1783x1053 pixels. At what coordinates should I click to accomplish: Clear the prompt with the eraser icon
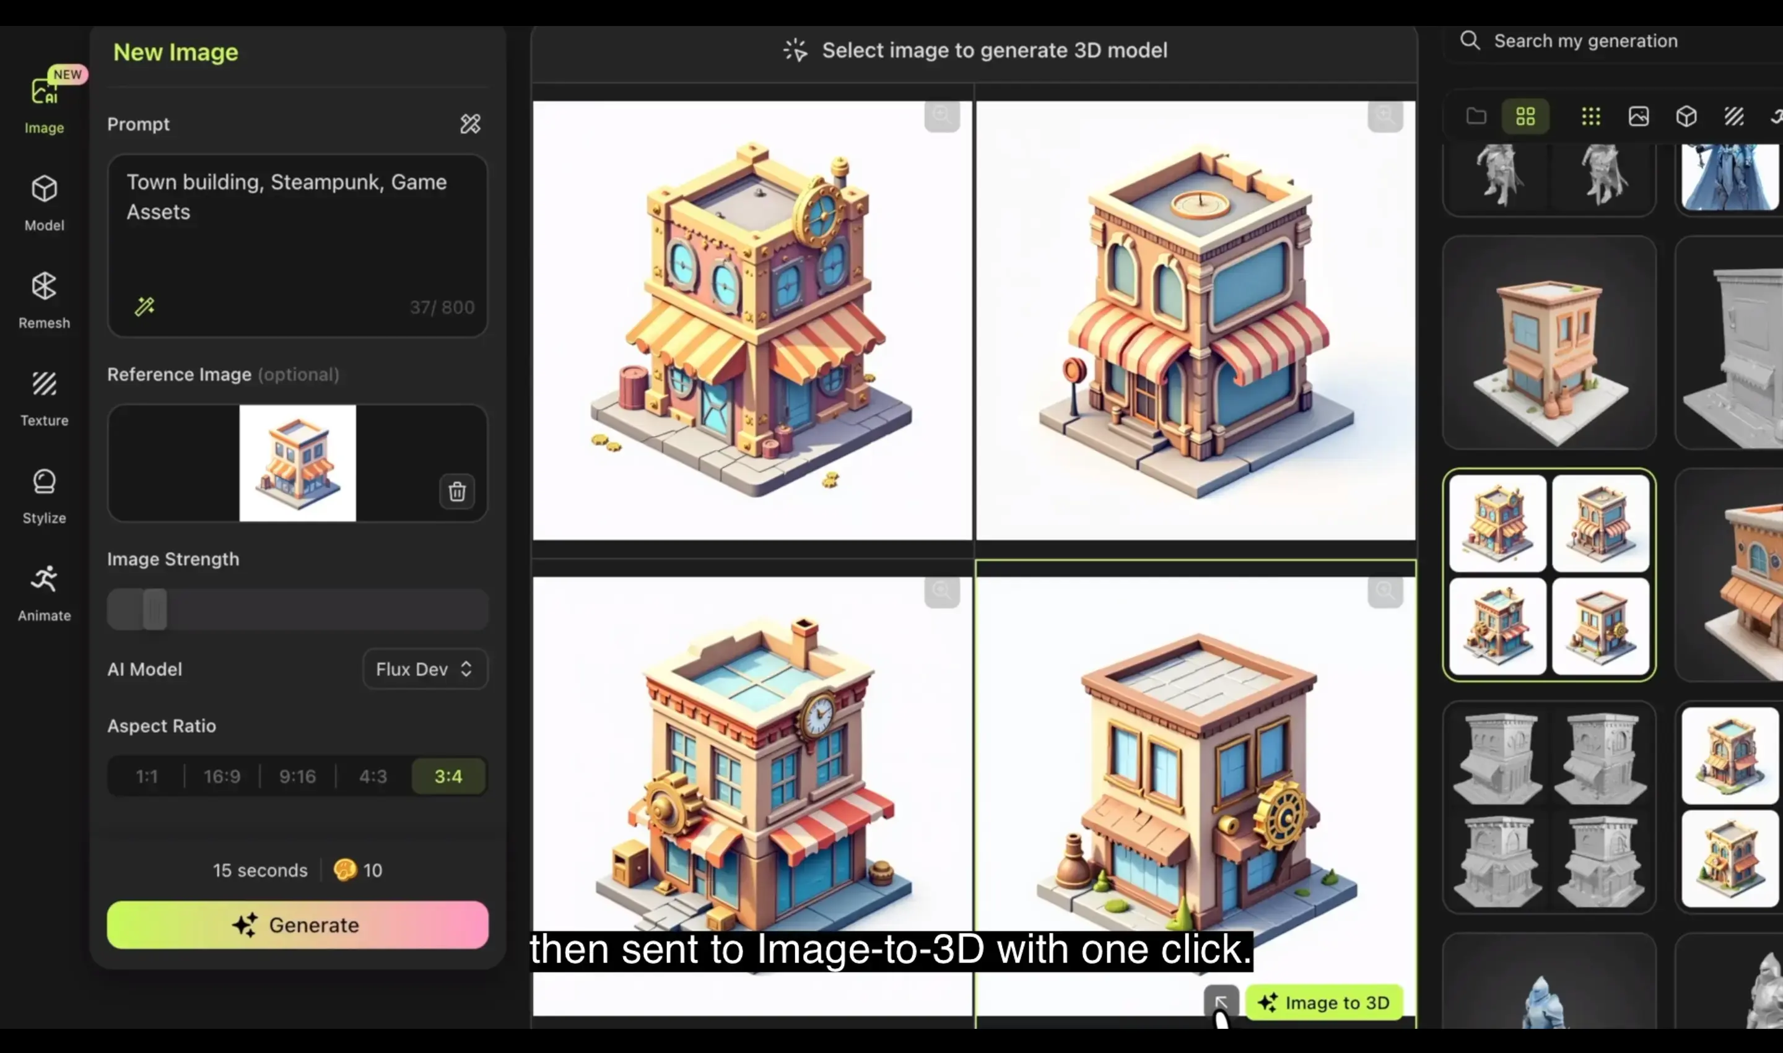470,124
